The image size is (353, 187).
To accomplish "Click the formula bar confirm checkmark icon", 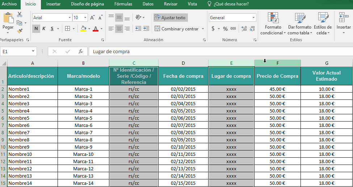I will click(68, 51).
